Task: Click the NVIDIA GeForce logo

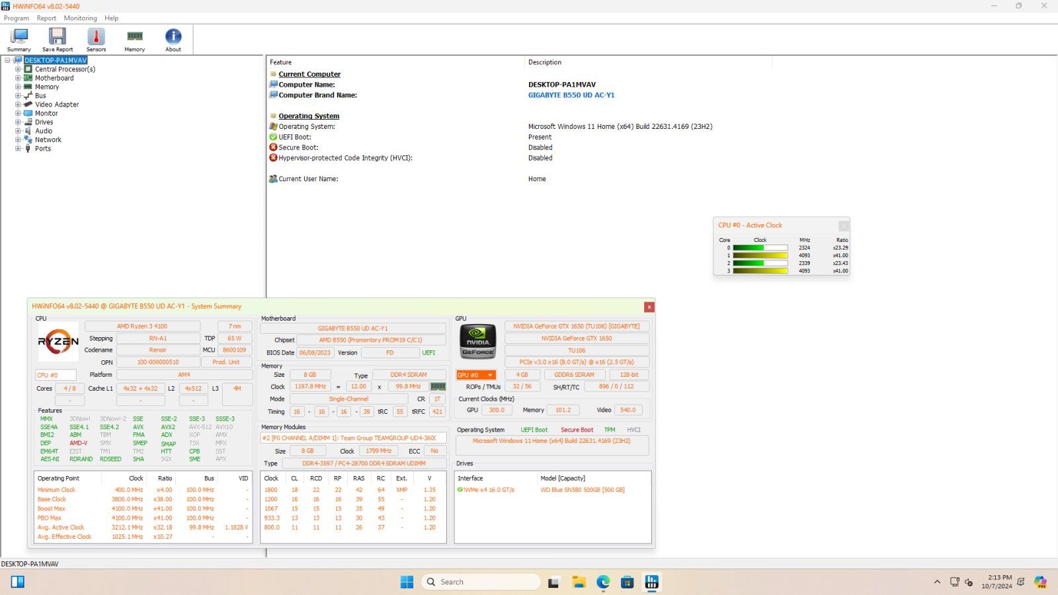Action: tap(477, 341)
